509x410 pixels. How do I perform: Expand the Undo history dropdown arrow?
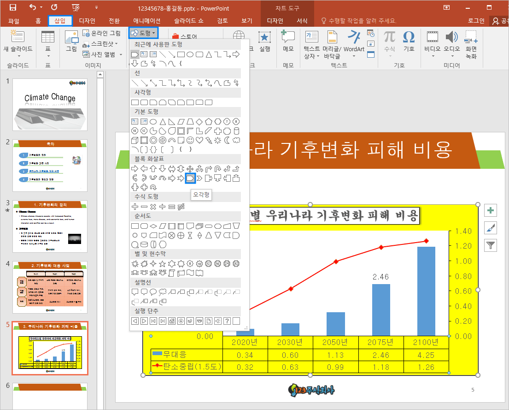[x=41, y=7]
